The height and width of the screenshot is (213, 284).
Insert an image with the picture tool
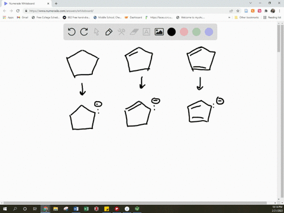pos(159,32)
